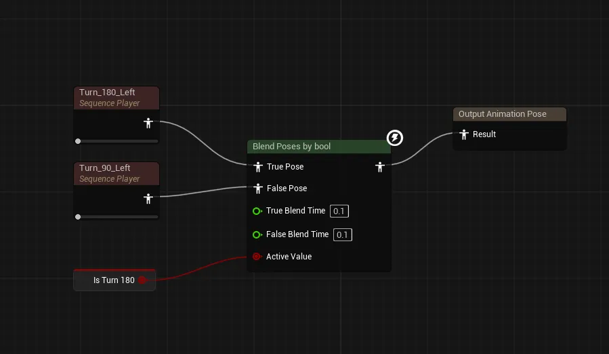Click the False Blend Time value field

click(343, 234)
